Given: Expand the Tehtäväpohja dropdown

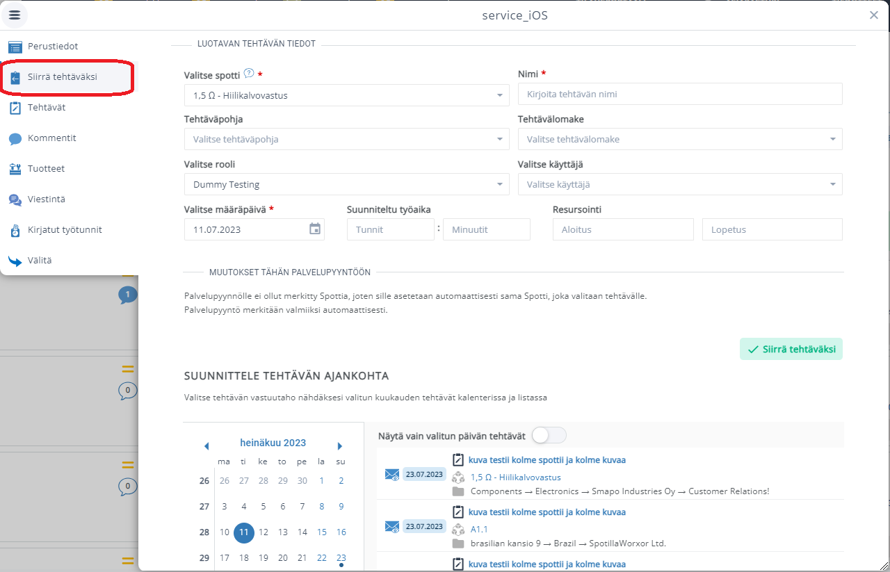Looking at the screenshot, I should pos(347,139).
